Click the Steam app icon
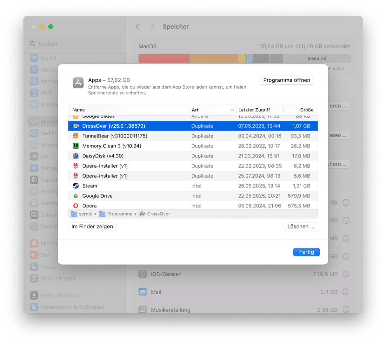 click(x=76, y=186)
